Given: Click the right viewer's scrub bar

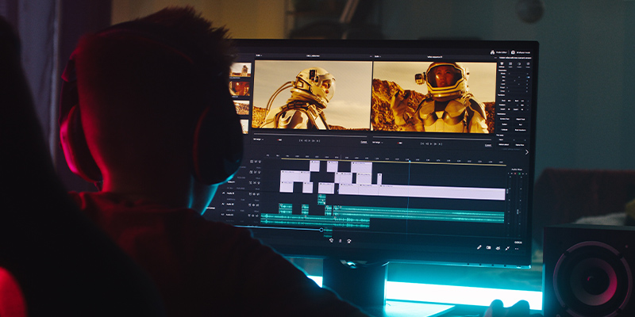Looking at the screenshot, I should [432, 136].
